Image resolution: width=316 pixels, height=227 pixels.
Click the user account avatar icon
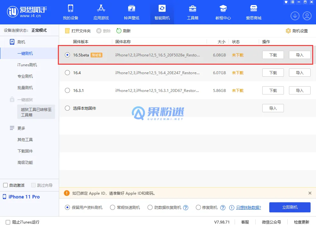tap(307, 16)
